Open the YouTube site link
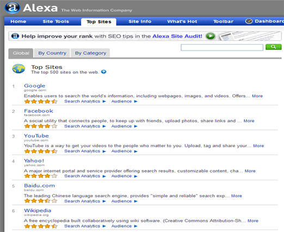This screenshot has width=284, height=232. pyautogui.click(x=36, y=136)
